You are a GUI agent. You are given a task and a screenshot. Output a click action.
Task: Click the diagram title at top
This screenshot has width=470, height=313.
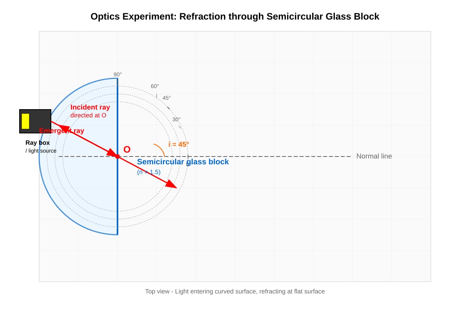(x=235, y=16)
